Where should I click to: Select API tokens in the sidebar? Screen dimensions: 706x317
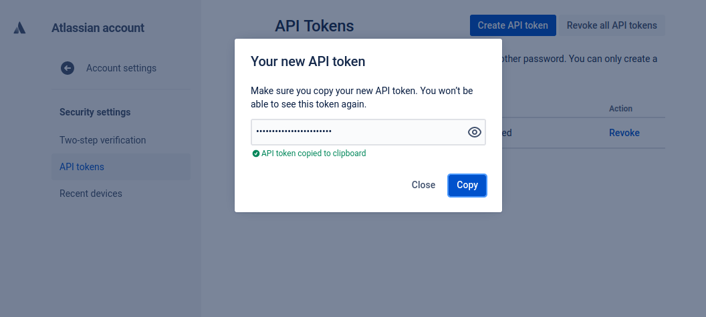coord(82,167)
